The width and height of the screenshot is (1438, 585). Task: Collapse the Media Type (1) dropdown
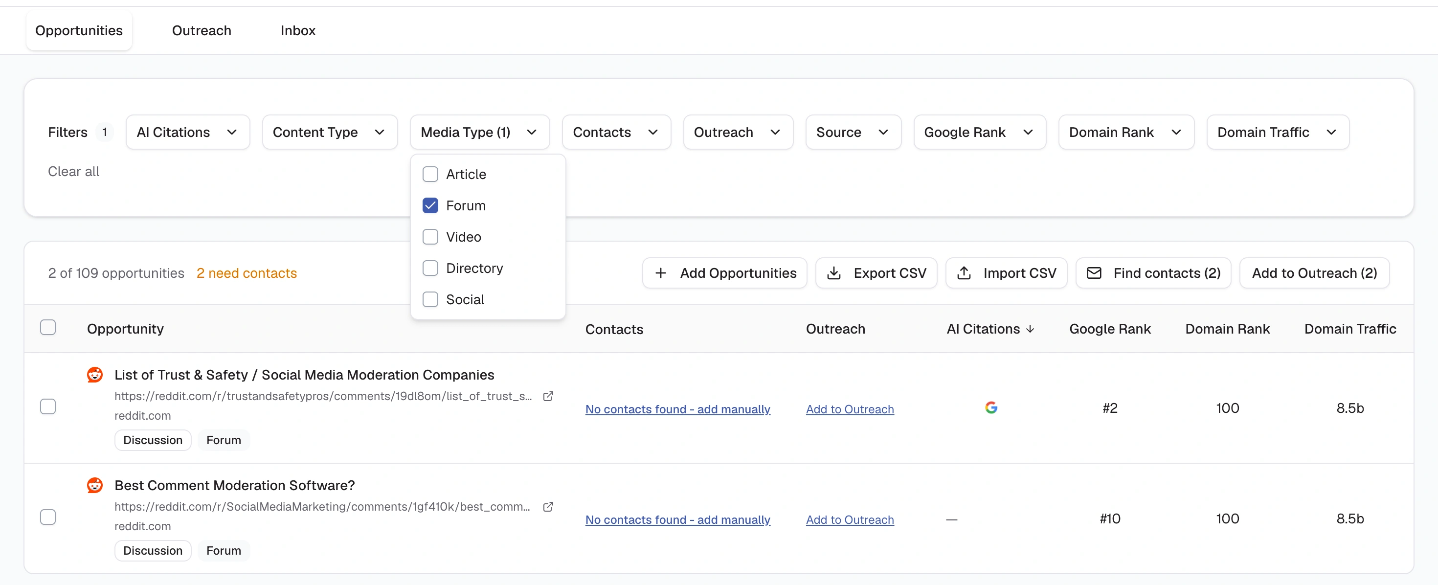[479, 132]
